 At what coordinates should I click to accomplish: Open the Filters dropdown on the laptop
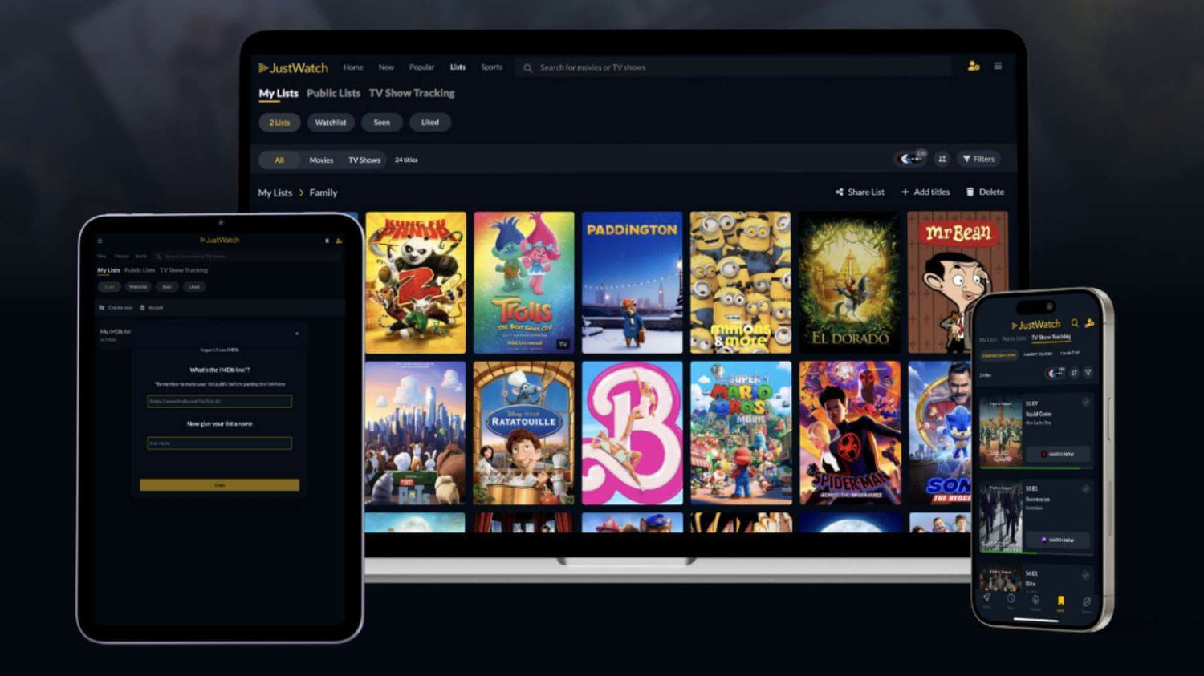[x=978, y=159]
